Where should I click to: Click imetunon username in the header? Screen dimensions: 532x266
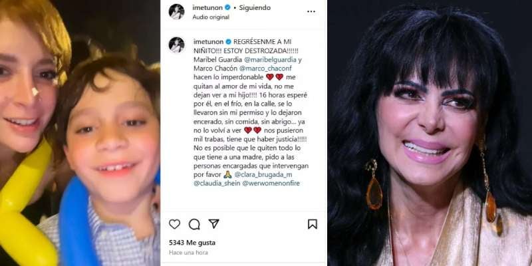click(207, 7)
